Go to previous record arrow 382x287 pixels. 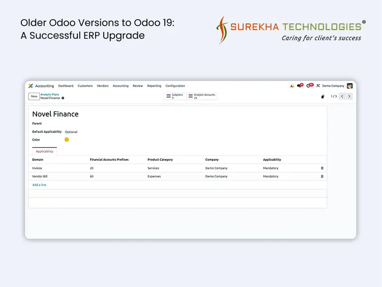(x=342, y=96)
